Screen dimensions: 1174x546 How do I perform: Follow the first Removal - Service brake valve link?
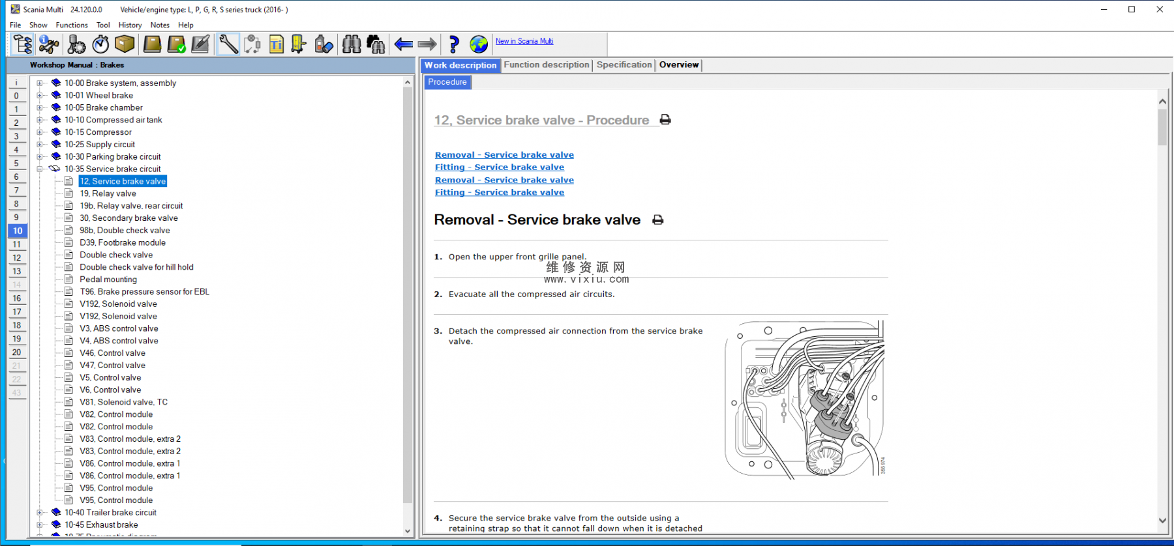[x=505, y=155]
